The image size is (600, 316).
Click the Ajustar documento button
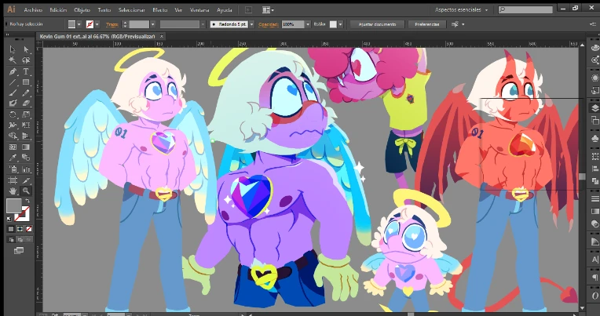click(377, 24)
